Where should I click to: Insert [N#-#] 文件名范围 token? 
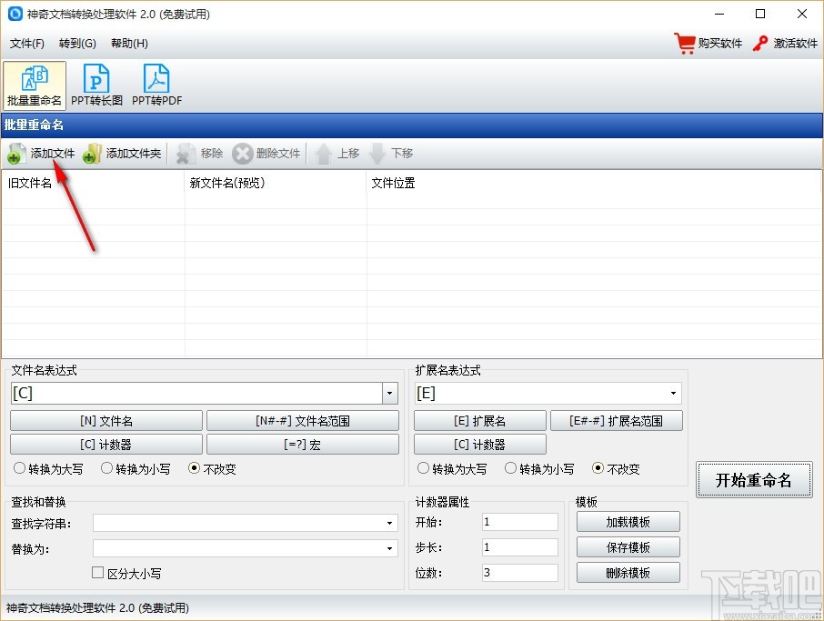303,421
